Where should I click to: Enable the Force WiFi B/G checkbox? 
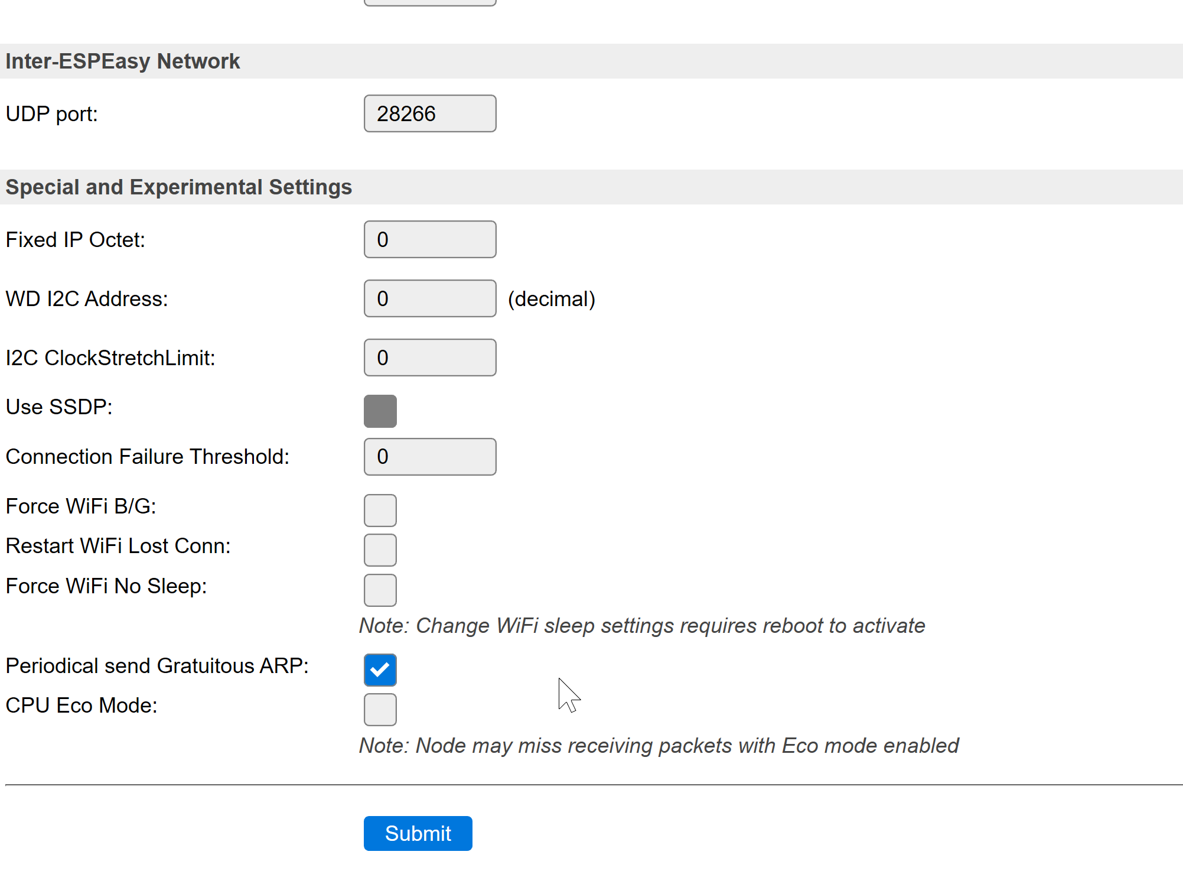click(x=380, y=510)
